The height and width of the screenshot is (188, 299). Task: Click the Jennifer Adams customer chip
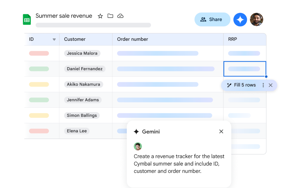coord(83,100)
